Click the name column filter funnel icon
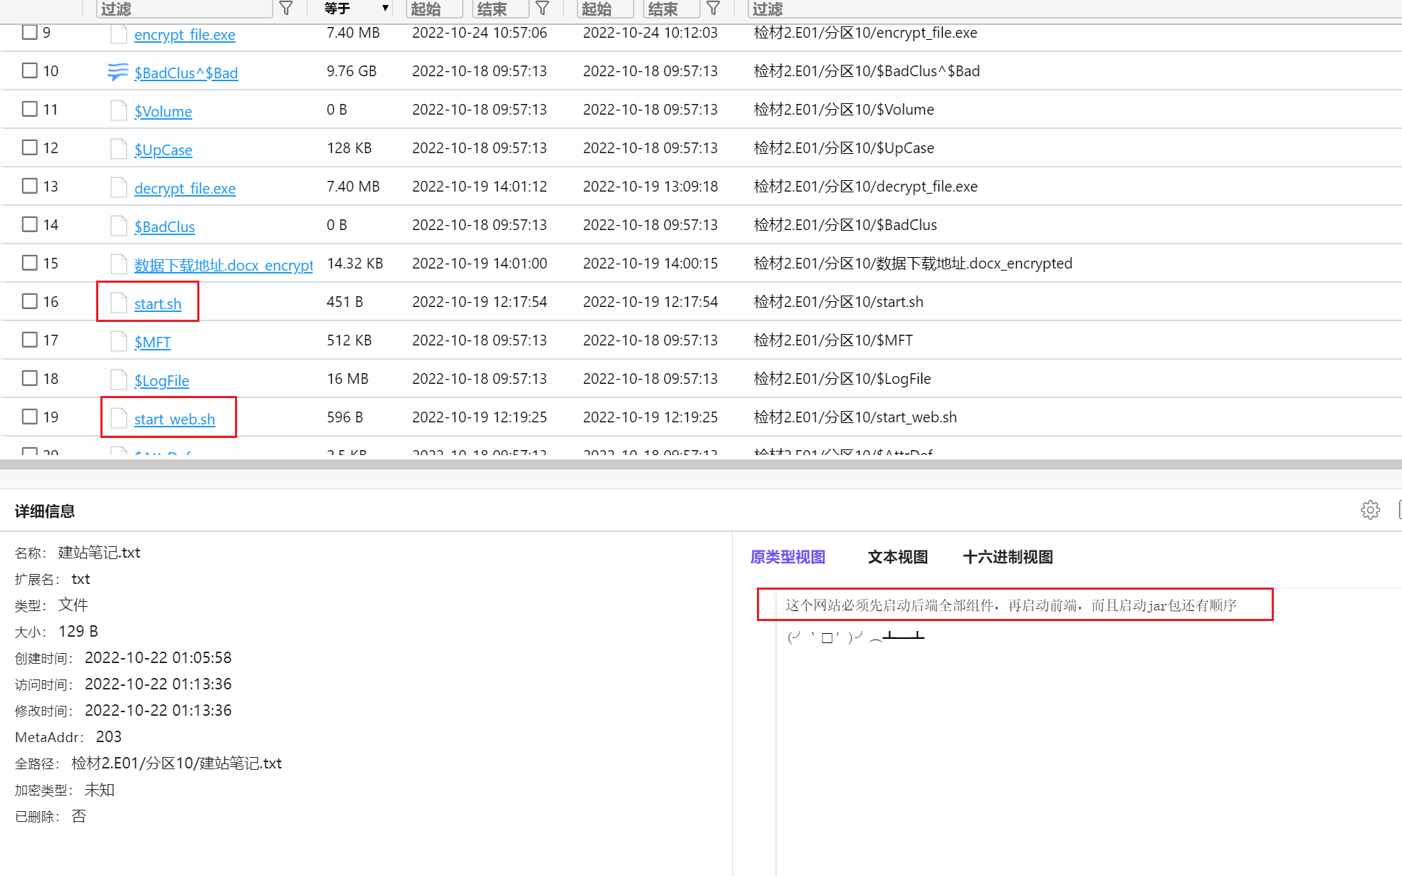1402x876 pixels. point(286,8)
